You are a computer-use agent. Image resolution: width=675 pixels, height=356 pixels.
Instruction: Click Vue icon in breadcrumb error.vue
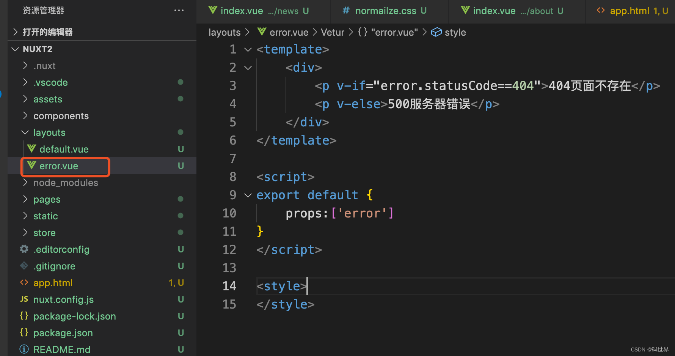click(262, 32)
